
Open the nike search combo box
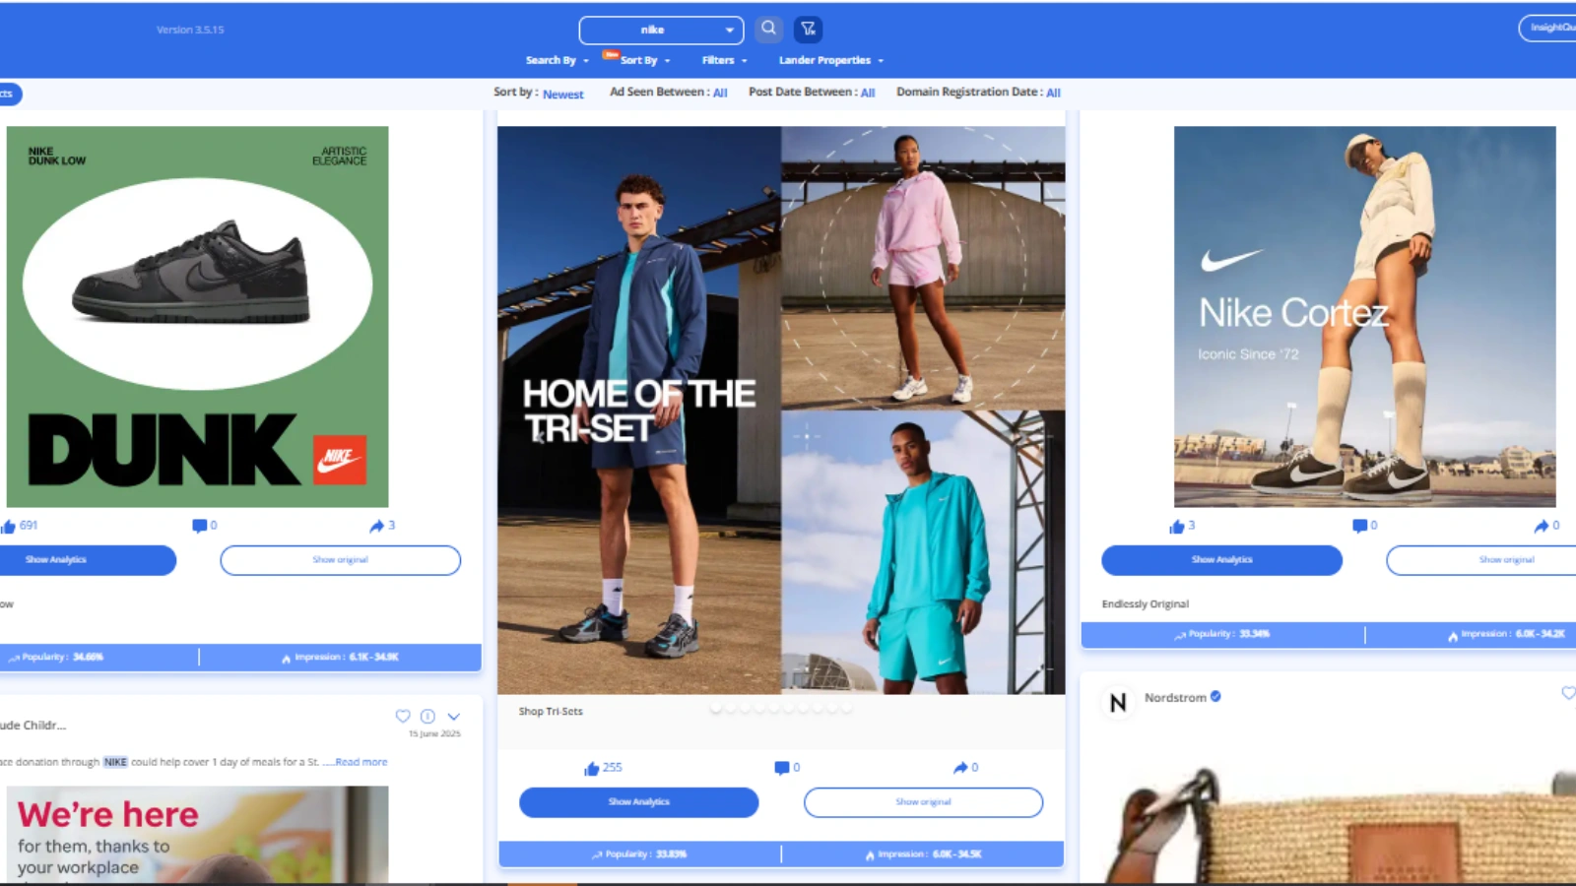click(661, 30)
